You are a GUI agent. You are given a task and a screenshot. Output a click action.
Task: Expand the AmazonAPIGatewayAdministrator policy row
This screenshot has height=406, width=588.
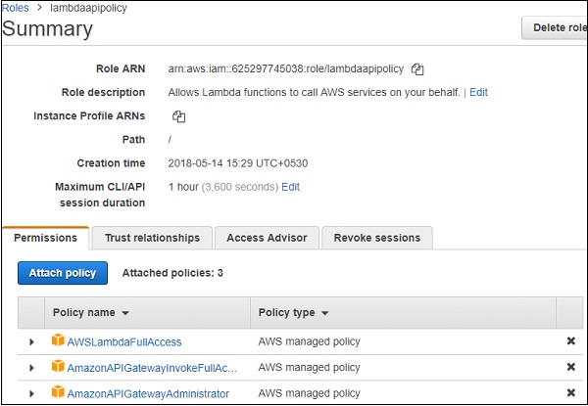pos(31,393)
